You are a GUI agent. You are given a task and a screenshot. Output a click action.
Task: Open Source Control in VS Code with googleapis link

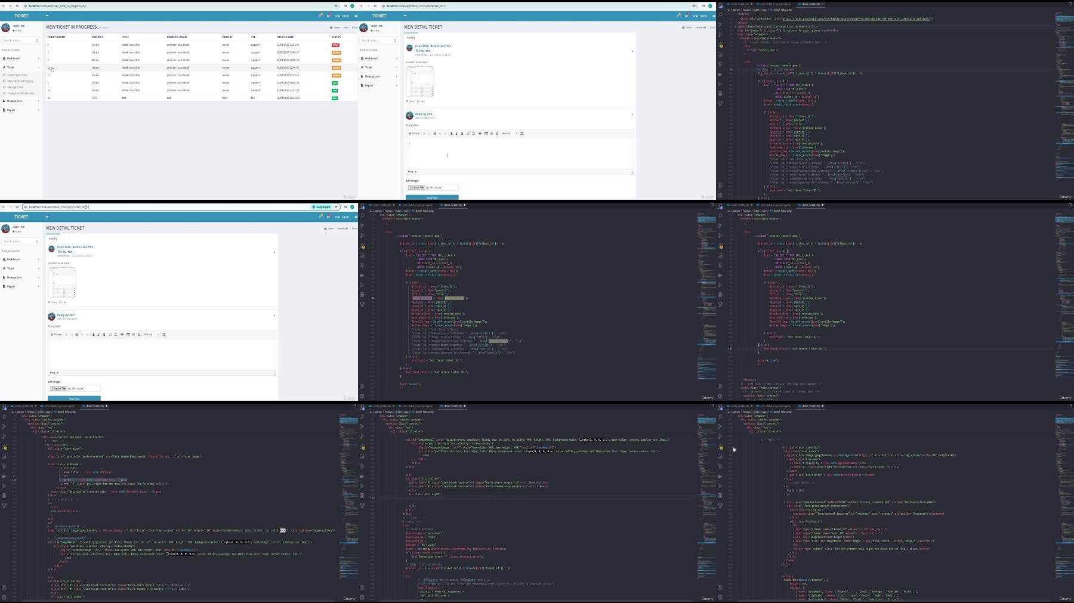(720, 24)
